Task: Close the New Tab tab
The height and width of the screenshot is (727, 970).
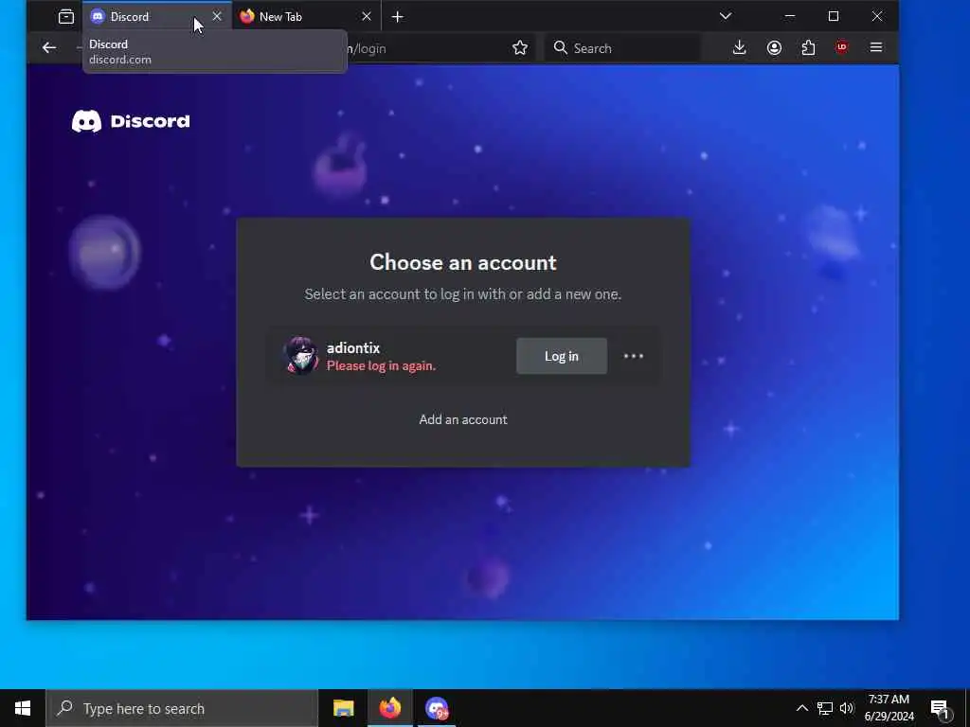Action: coord(367,16)
